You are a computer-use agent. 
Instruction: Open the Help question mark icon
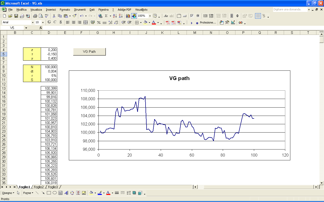tap(155, 16)
